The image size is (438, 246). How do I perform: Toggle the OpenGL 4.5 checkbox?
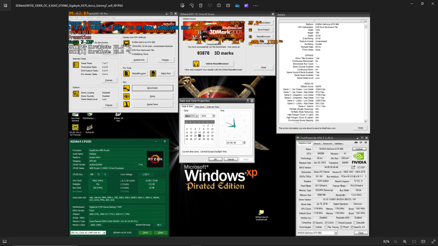[352, 227]
